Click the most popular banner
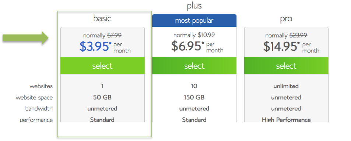This screenshot has height=141, width=351. tap(194, 21)
